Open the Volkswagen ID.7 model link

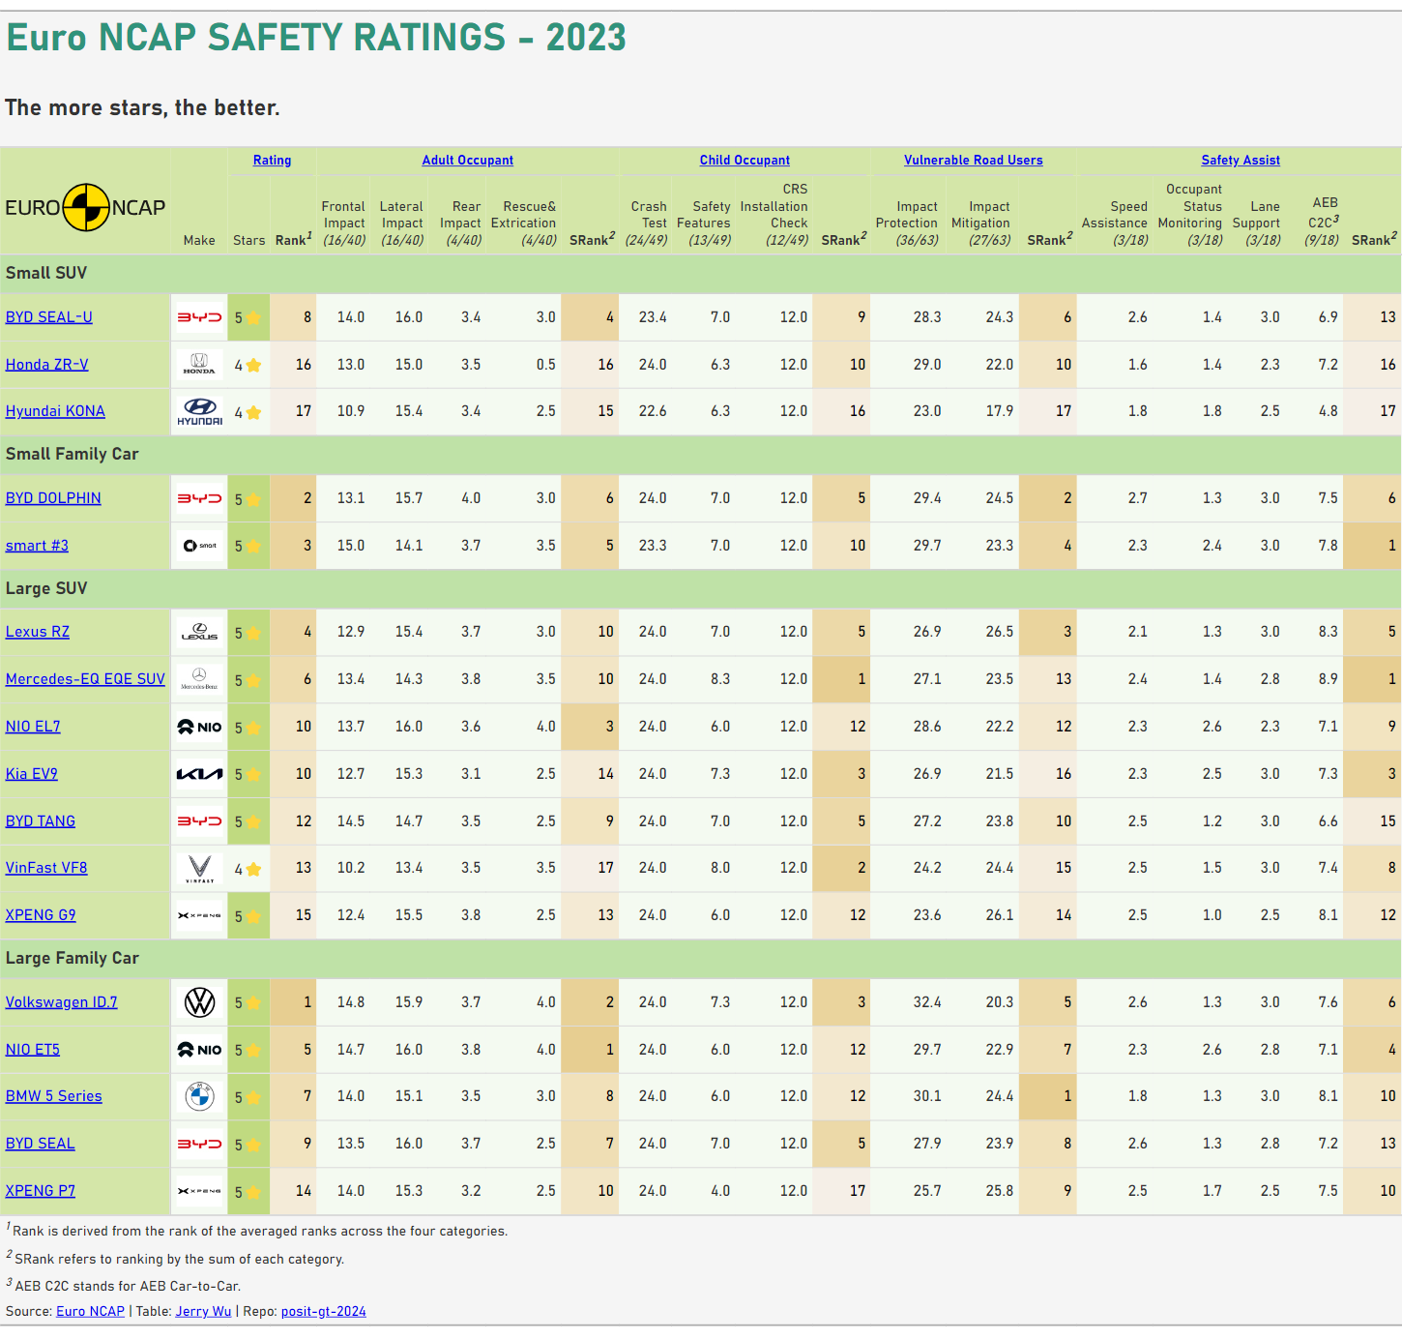(x=62, y=1002)
